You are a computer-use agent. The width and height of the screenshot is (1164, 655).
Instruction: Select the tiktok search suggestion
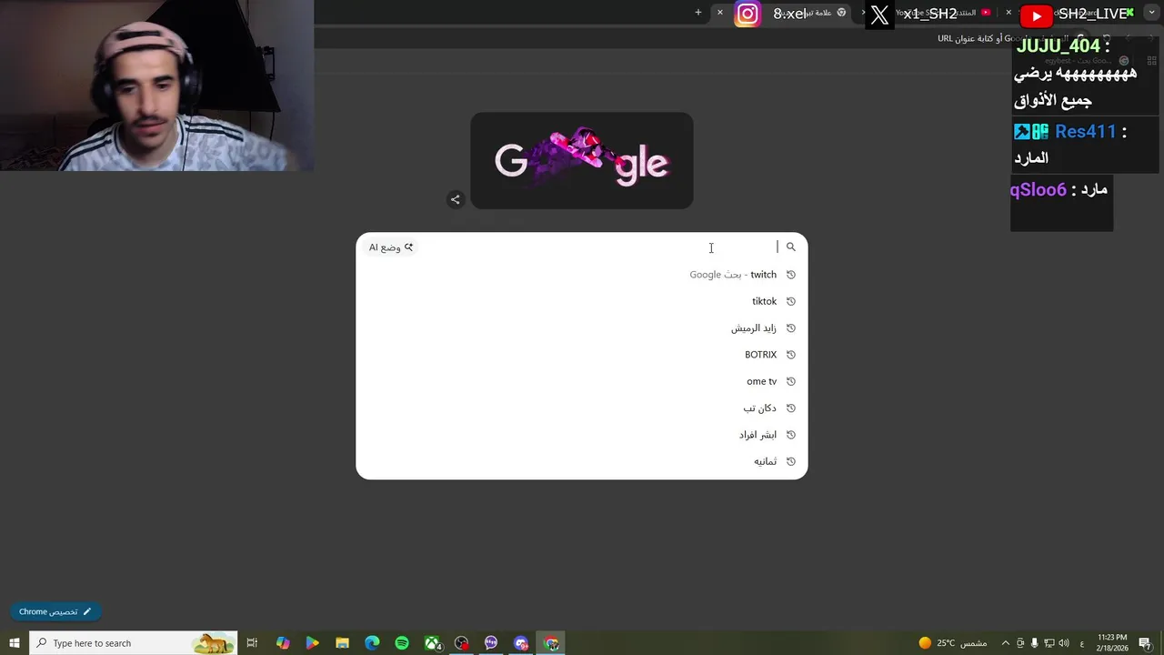coord(582,301)
